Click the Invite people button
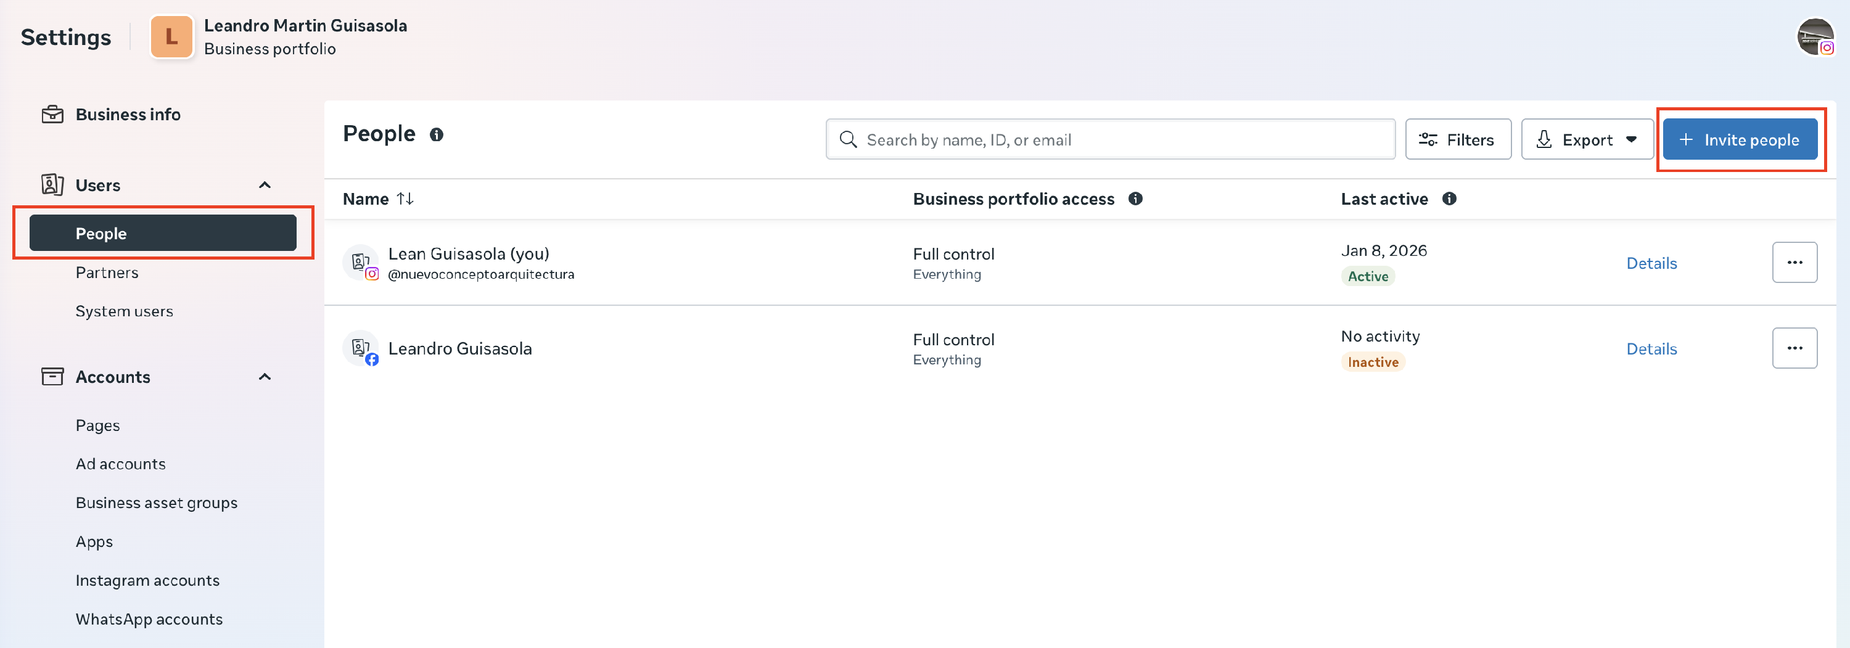The width and height of the screenshot is (1850, 648). coord(1740,140)
